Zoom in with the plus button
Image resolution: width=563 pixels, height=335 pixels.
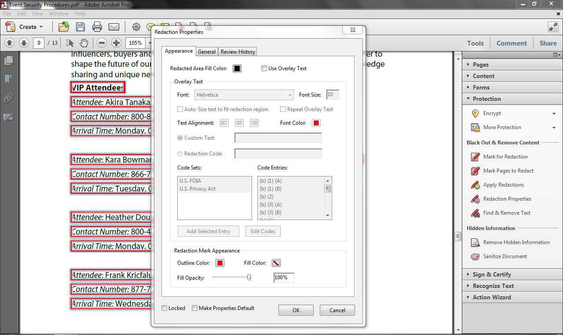pos(116,43)
